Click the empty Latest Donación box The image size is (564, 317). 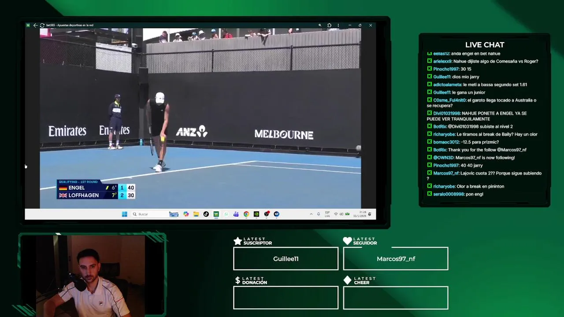pos(286,298)
